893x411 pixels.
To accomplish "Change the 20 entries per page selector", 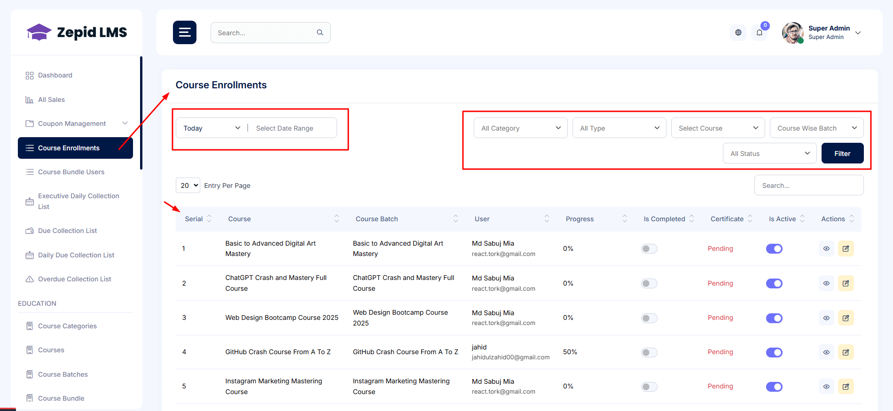I will (188, 186).
